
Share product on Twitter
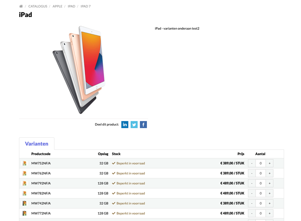(x=134, y=124)
